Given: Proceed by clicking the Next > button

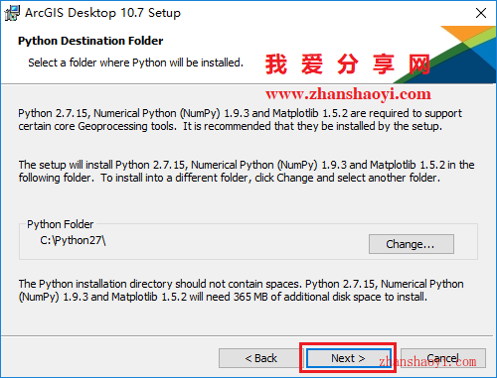Looking at the screenshot, I should click(x=348, y=358).
